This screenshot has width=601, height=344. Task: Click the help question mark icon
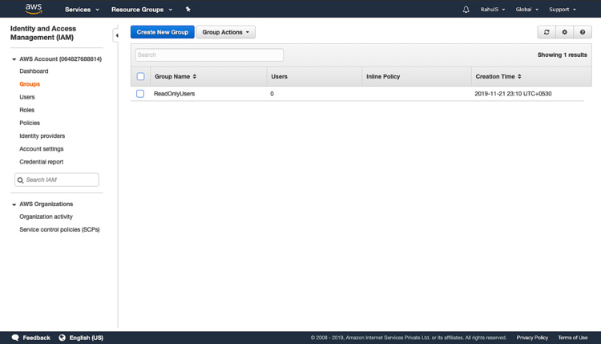click(583, 32)
